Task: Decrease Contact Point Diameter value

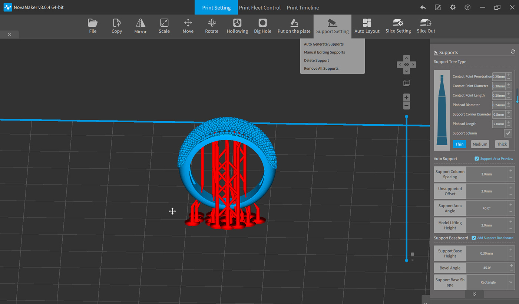Action: tap(509, 88)
